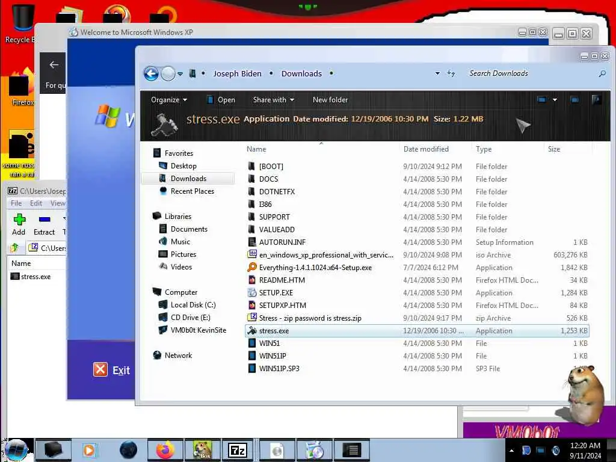The height and width of the screenshot is (462, 616).
Task: Click the greyed forward button in Explorer
Action: [168, 73]
